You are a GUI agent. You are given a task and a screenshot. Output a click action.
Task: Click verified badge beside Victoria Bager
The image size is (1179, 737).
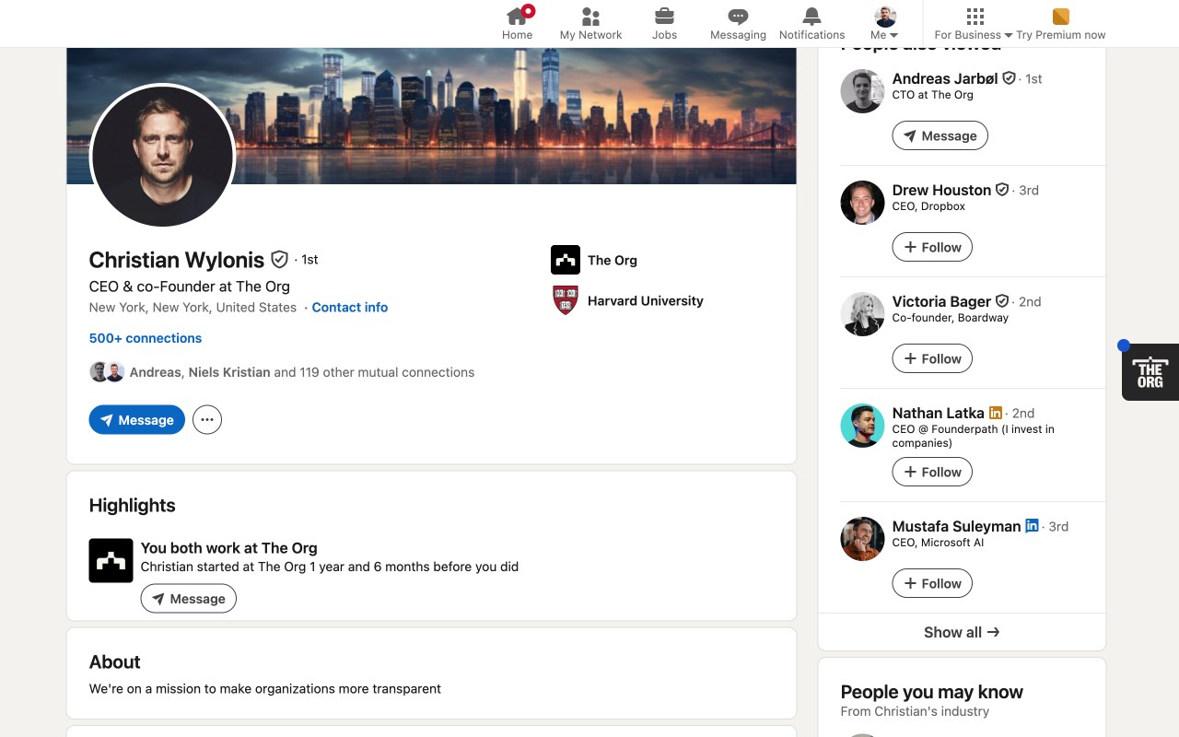click(x=1002, y=301)
